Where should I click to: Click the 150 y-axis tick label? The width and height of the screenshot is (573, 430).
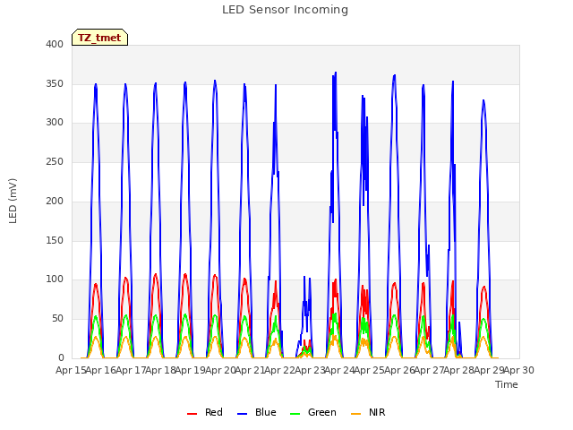coord(55,240)
